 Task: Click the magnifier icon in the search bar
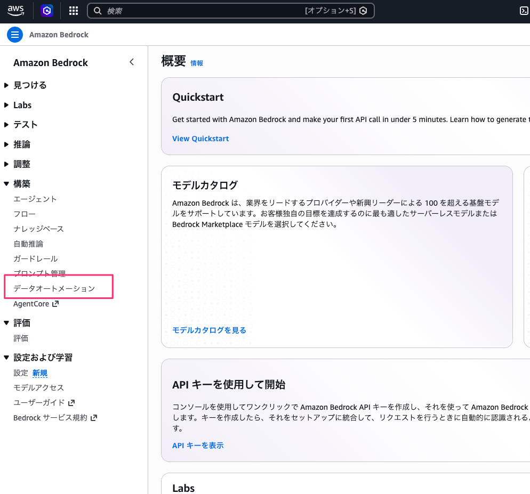tap(96, 10)
